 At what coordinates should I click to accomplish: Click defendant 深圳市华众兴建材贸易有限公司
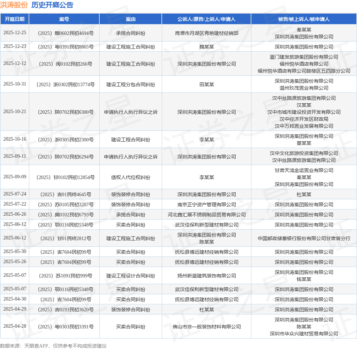(x=304, y=334)
